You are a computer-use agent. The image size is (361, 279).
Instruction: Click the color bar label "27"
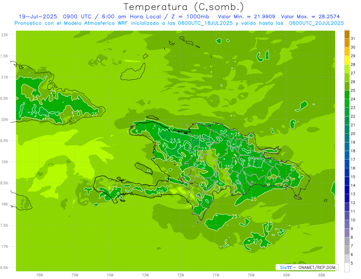tap(353, 73)
